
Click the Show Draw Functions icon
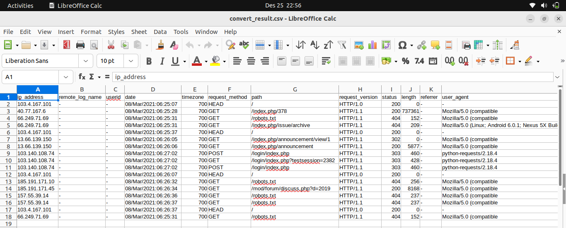tap(515, 45)
